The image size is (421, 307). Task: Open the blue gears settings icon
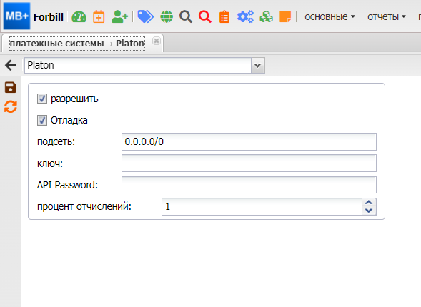[x=245, y=16]
